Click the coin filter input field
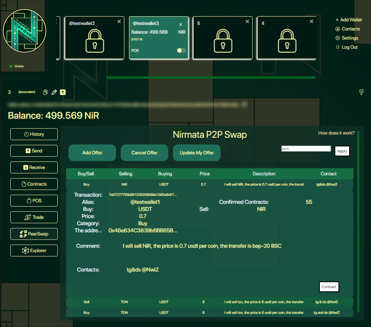 pyautogui.click(x=306, y=149)
